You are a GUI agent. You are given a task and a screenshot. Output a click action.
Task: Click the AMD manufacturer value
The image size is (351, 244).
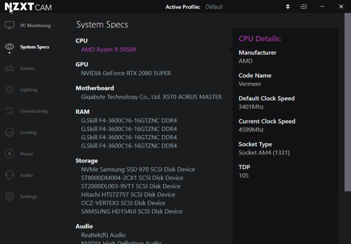(246, 61)
